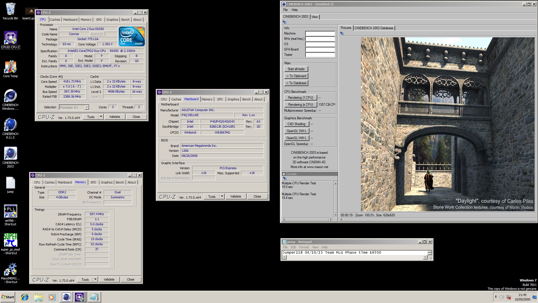Screen dimensions: 538x303
Task: Click Tools button in Memory CPU-Z window
Action: 85,279
